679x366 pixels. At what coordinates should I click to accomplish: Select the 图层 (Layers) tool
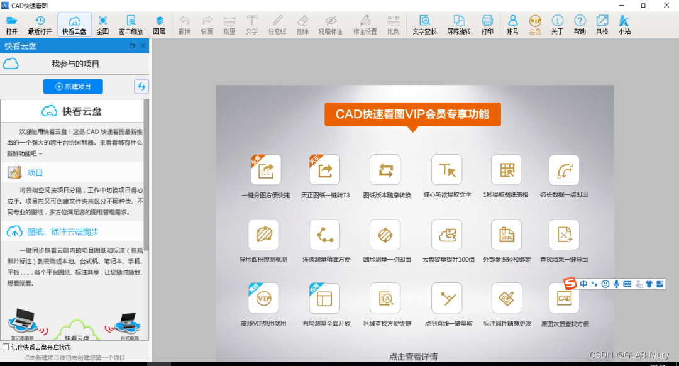(x=159, y=24)
